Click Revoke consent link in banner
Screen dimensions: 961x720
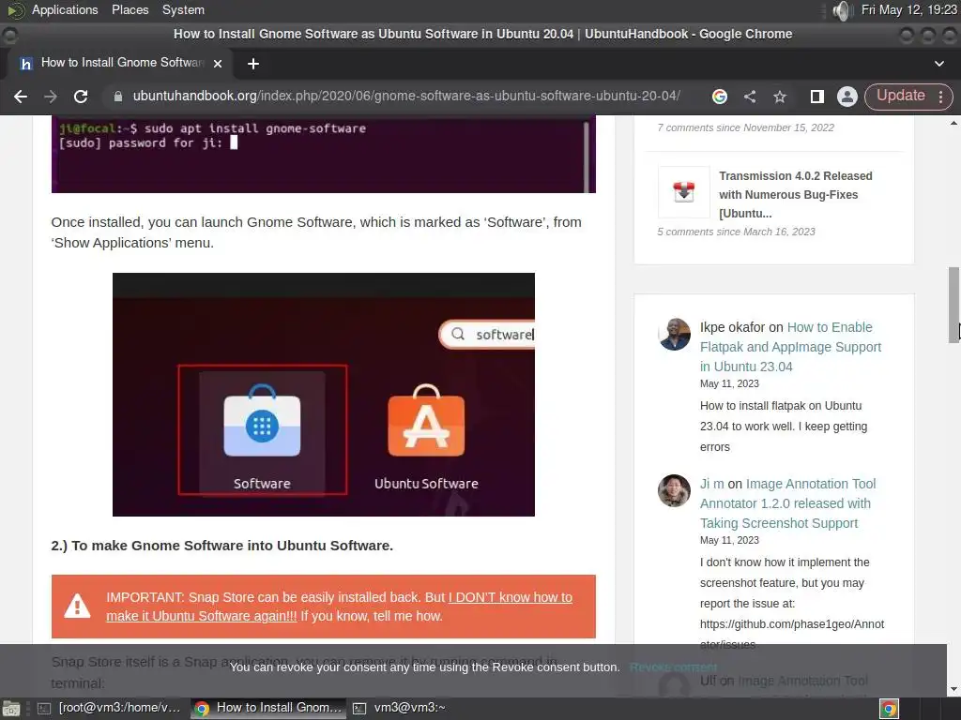click(673, 667)
